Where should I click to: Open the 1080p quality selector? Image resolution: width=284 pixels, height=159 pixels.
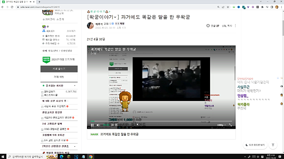[221, 125]
